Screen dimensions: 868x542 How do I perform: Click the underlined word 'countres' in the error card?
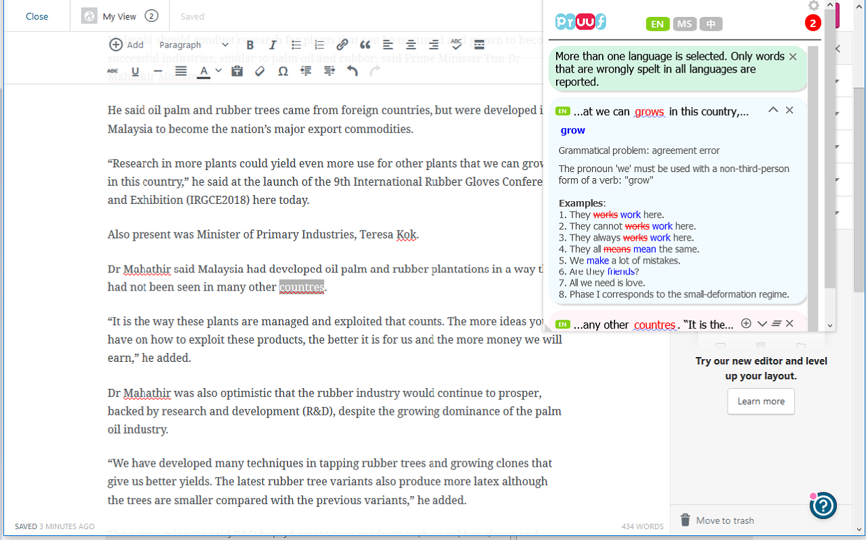point(654,325)
